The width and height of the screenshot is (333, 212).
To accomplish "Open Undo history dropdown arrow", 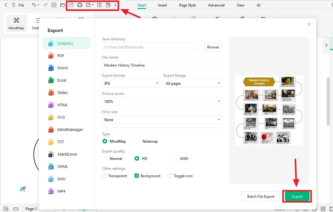I will (x=39, y=5).
